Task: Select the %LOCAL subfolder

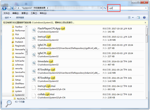Action: [21, 99]
